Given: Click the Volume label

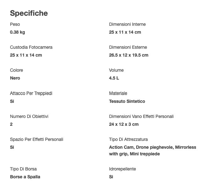Looking at the screenshot, I should (116, 70).
